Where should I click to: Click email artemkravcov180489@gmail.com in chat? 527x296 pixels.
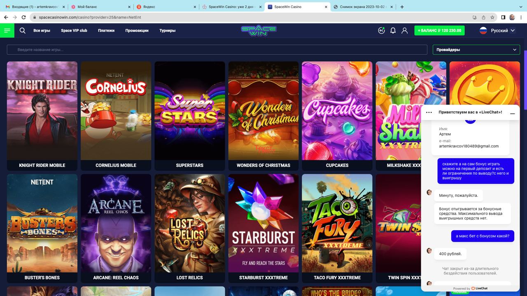[x=469, y=146]
